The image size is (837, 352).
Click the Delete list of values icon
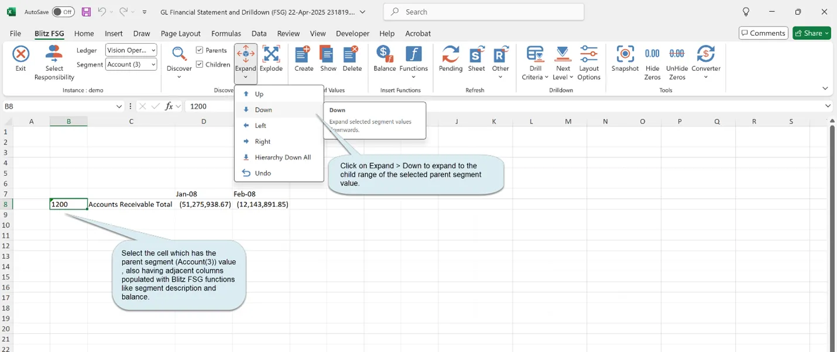352,58
